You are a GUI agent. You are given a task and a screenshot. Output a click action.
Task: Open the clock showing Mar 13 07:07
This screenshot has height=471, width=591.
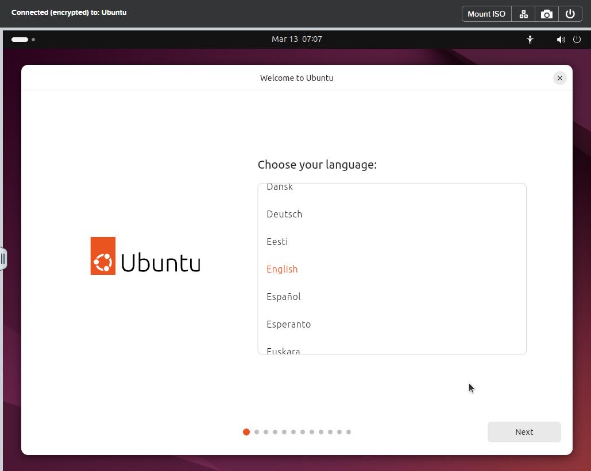click(x=296, y=39)
